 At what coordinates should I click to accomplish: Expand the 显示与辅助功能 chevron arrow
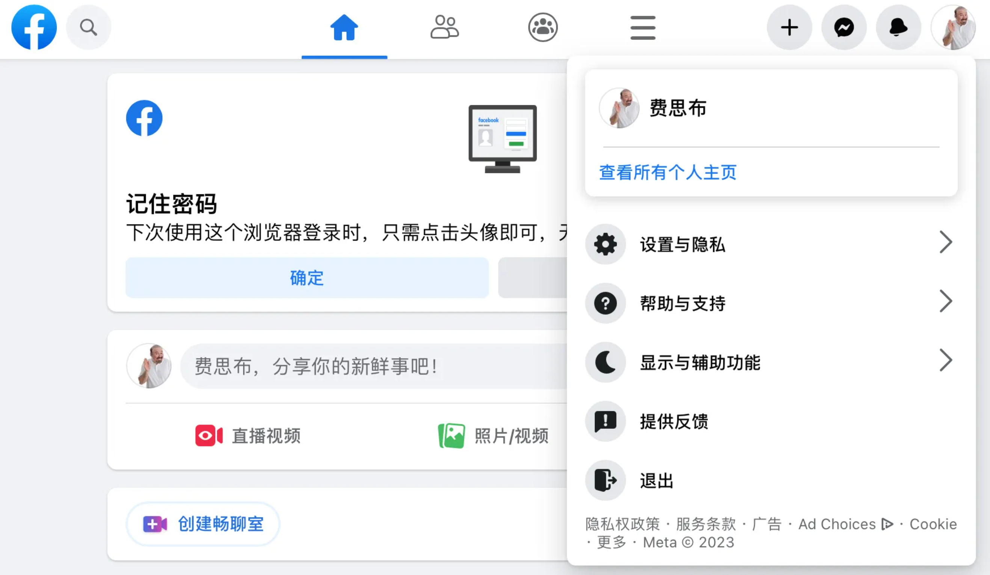pos(946,360)
